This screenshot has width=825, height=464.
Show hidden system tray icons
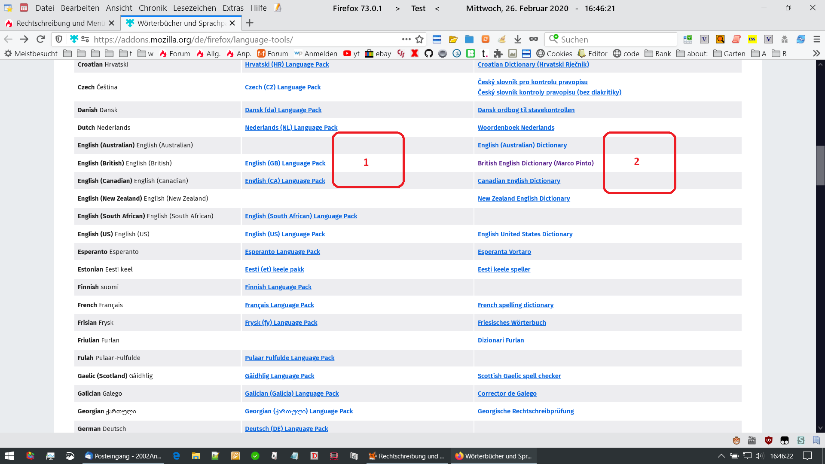coord(721,456)
